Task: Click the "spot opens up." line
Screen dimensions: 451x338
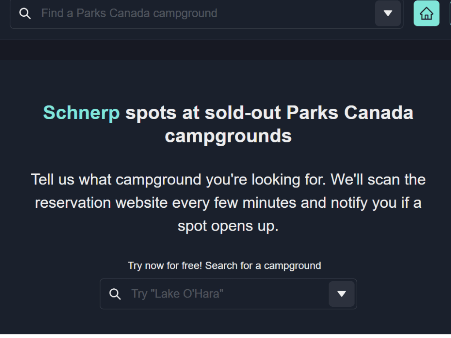Action: (x=228, y=226)
